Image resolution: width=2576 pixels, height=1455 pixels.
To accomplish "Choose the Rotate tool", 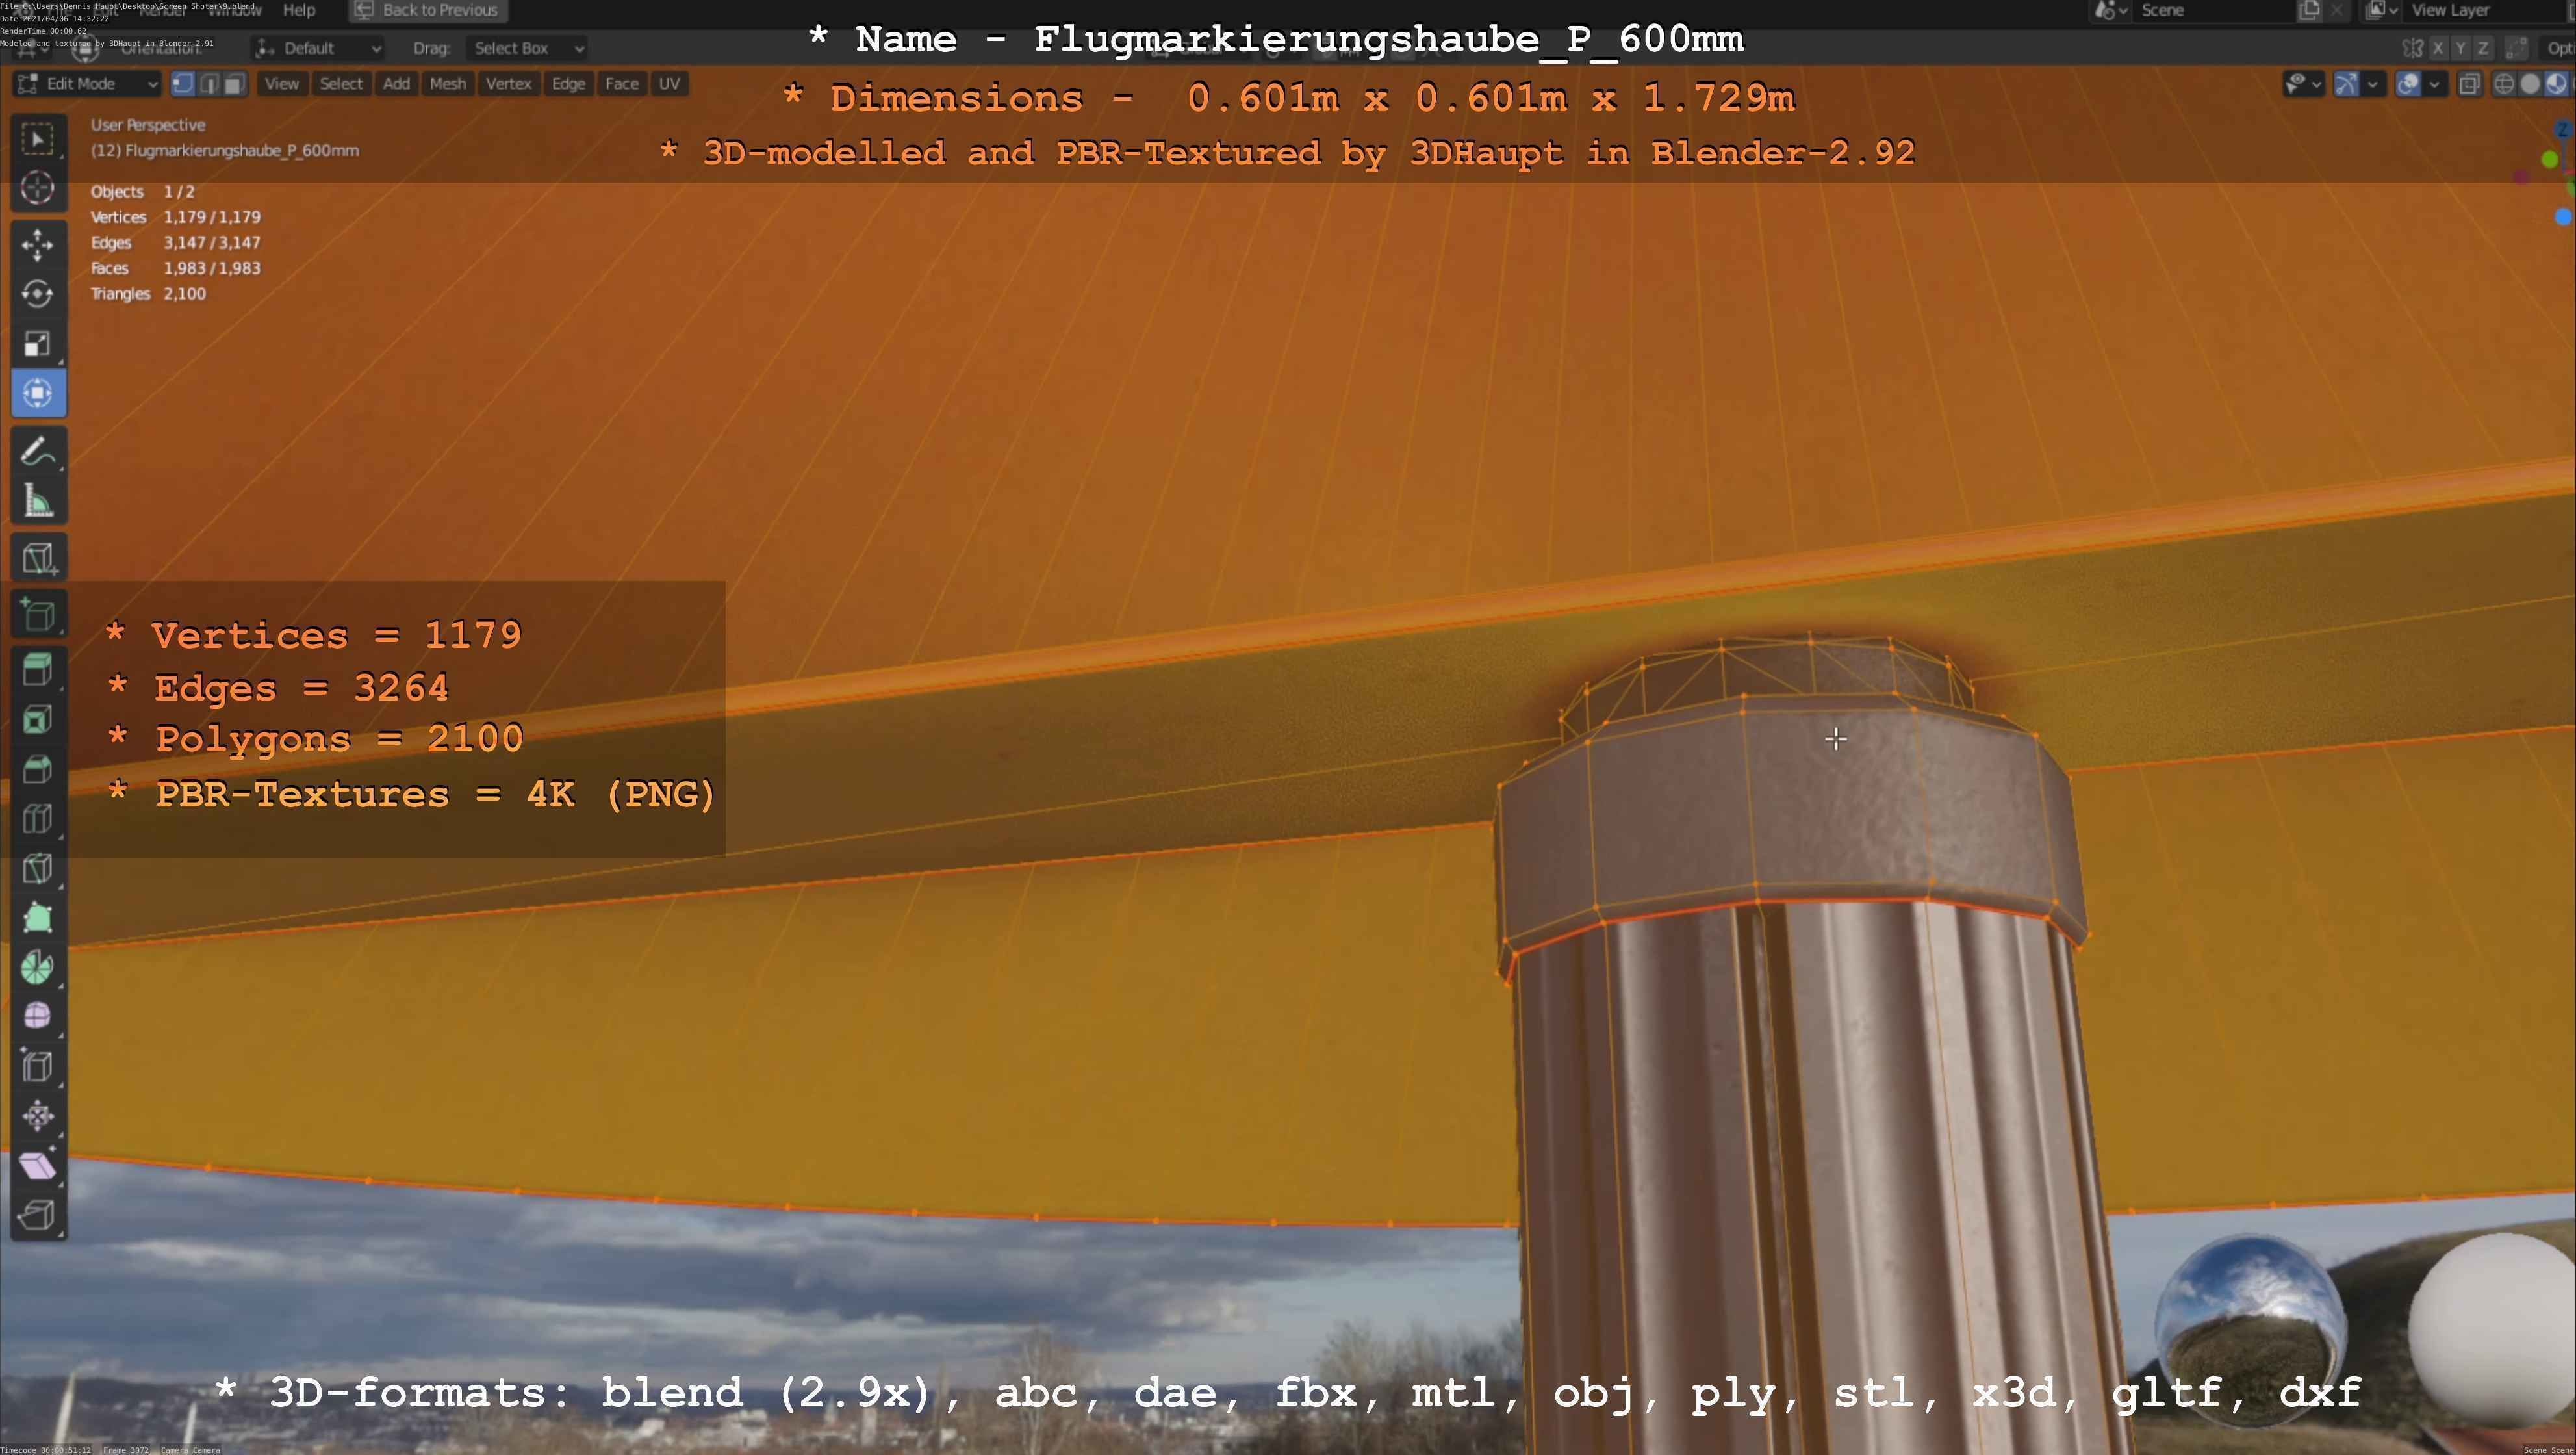I will (x=38, y=294).
